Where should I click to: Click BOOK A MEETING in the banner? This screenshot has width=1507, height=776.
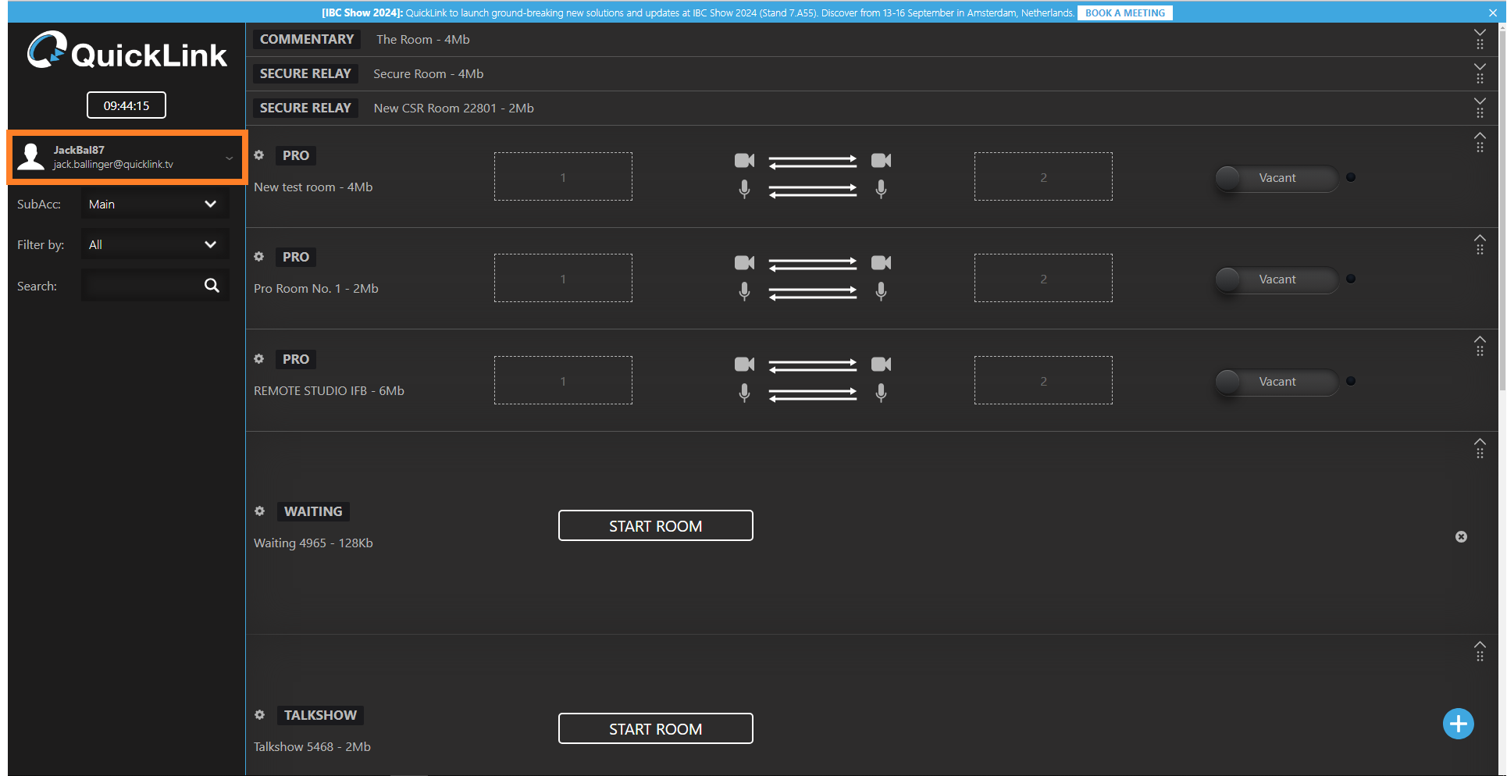click(1124, 13)
